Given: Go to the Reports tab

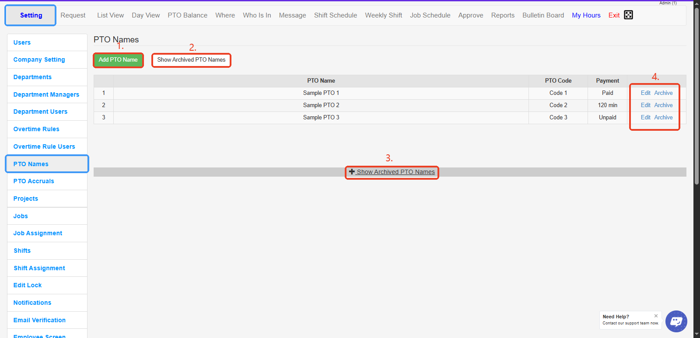Looking at the screenshot, I should [x=503, y=15].
